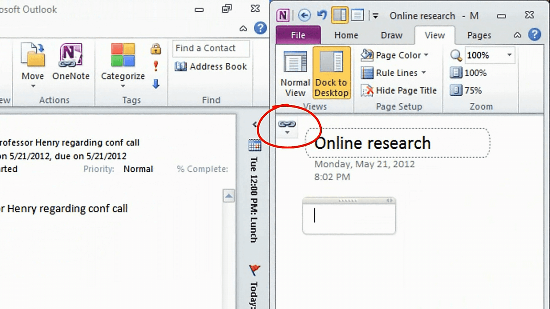
Task: Click the magnifier zoom icon in Zoom group
Action: click(x=456, y=55)
